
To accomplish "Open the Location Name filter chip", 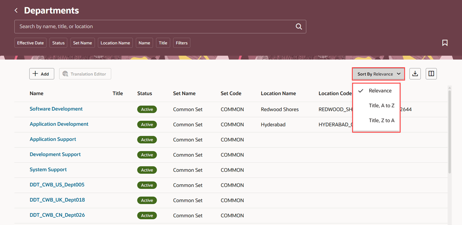I will point(115,43).
